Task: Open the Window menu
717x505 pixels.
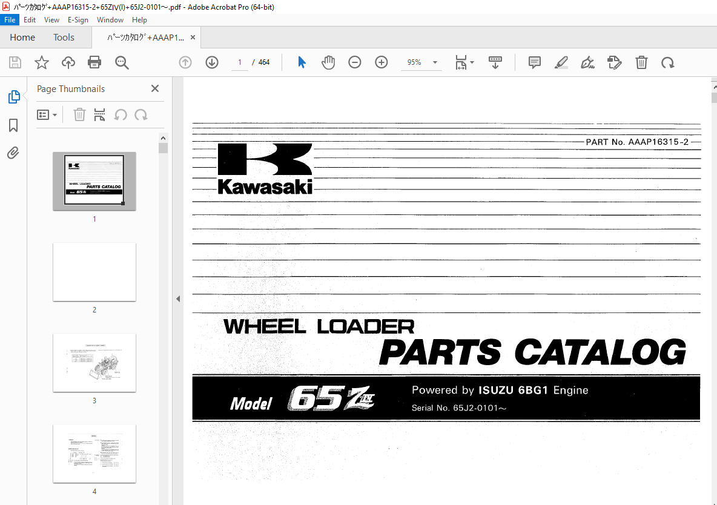Action: pos(110,19)
